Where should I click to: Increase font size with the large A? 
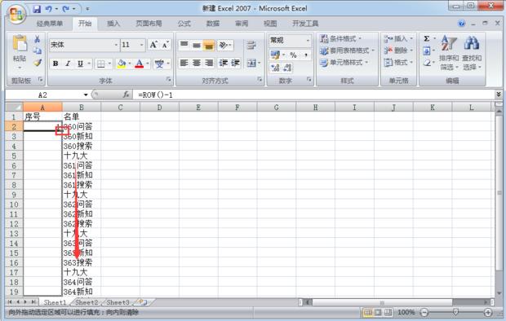coord(153,45)
